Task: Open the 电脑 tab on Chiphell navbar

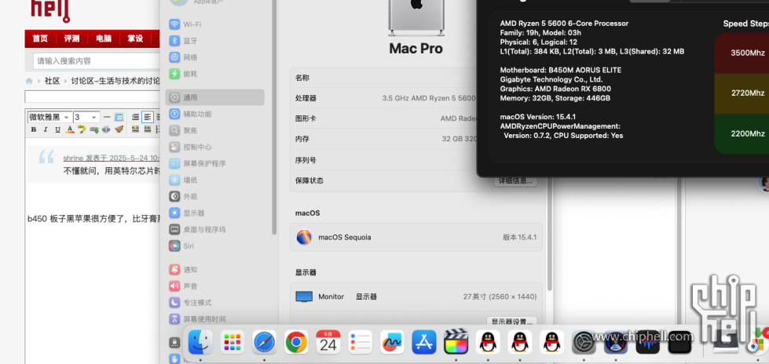Action: tap(104, 38)
